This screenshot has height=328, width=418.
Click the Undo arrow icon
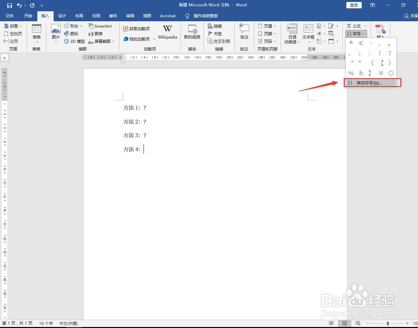pos(19,5)
